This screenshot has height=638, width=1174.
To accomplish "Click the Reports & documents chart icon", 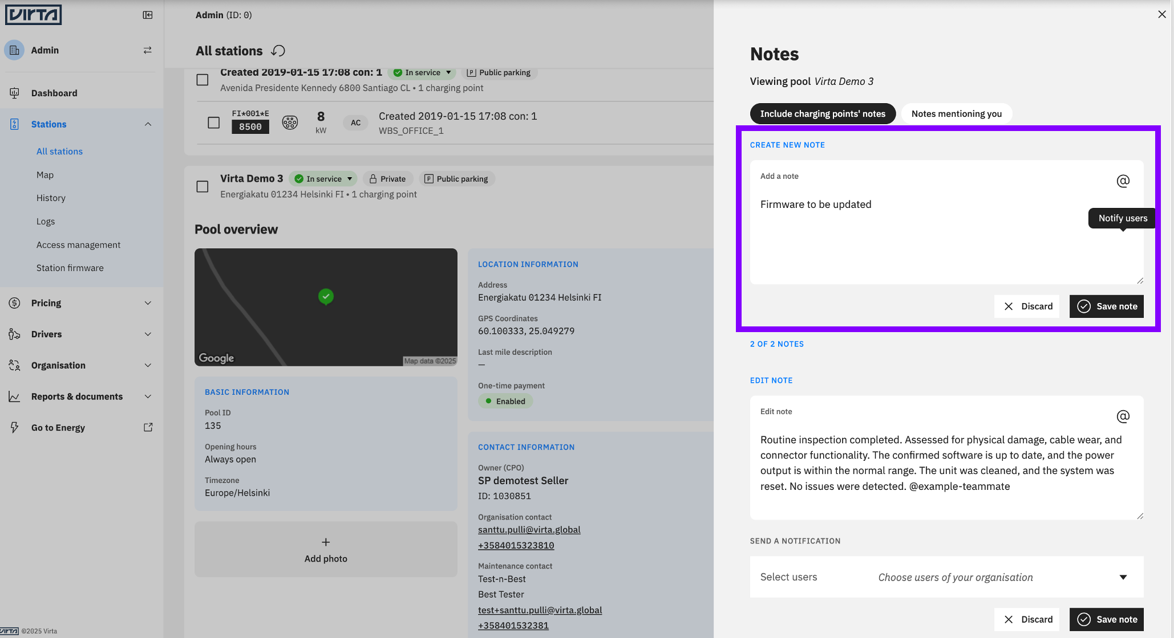I will tap(14, 396).
